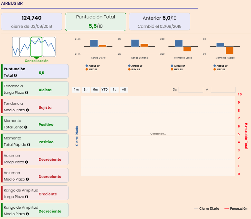The width and height of the screenshot is (251, 219).
Task: Click the 124,740 closing price card
Action: click(32, 22)
